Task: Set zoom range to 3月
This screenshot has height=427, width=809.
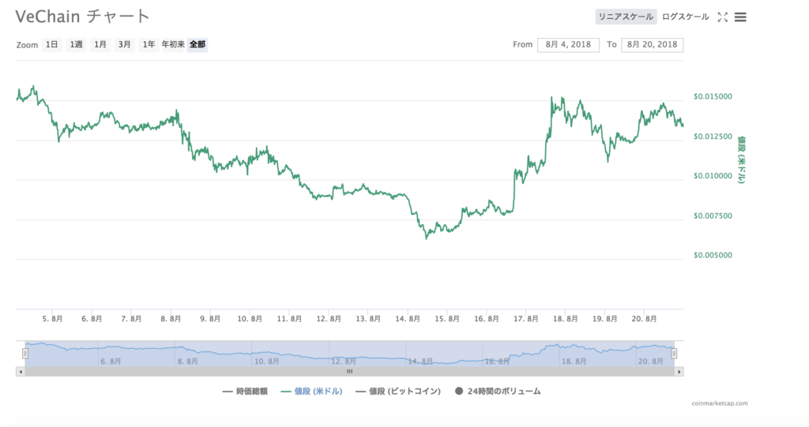Action: point(124,44)
